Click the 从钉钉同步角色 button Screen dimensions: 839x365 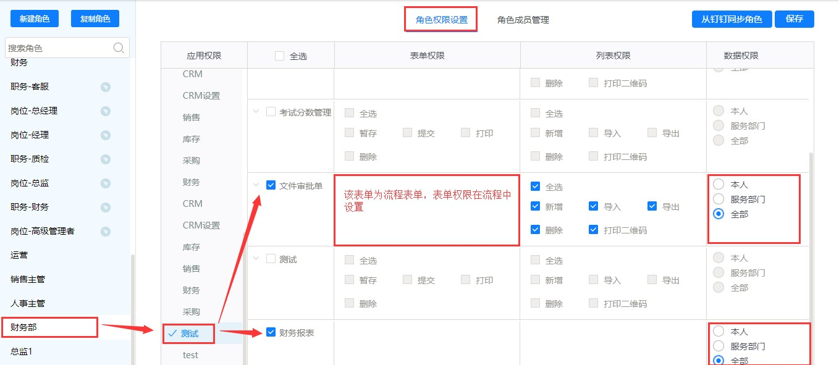(731, 19)
